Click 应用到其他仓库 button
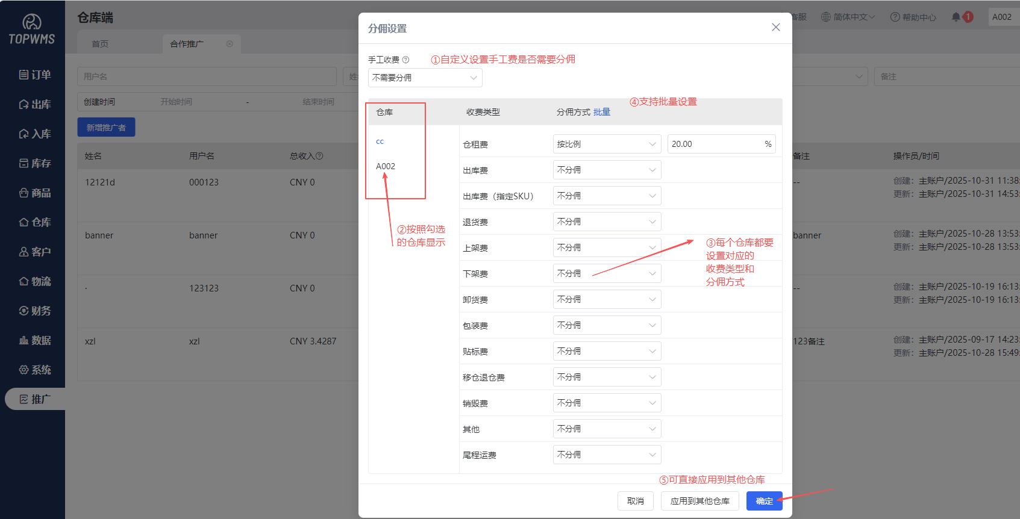The image size is (1020, 519). pos(699,501)
